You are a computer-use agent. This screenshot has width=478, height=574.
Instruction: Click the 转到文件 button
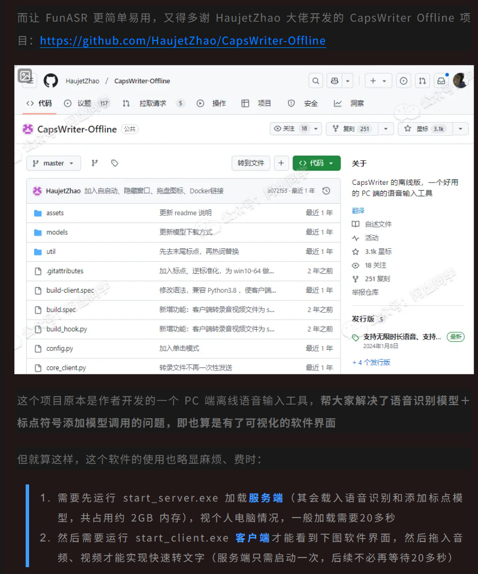(x=251, y=163)
